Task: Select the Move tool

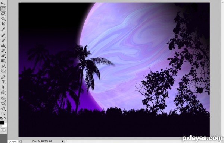Action: (x=3, y=4)
